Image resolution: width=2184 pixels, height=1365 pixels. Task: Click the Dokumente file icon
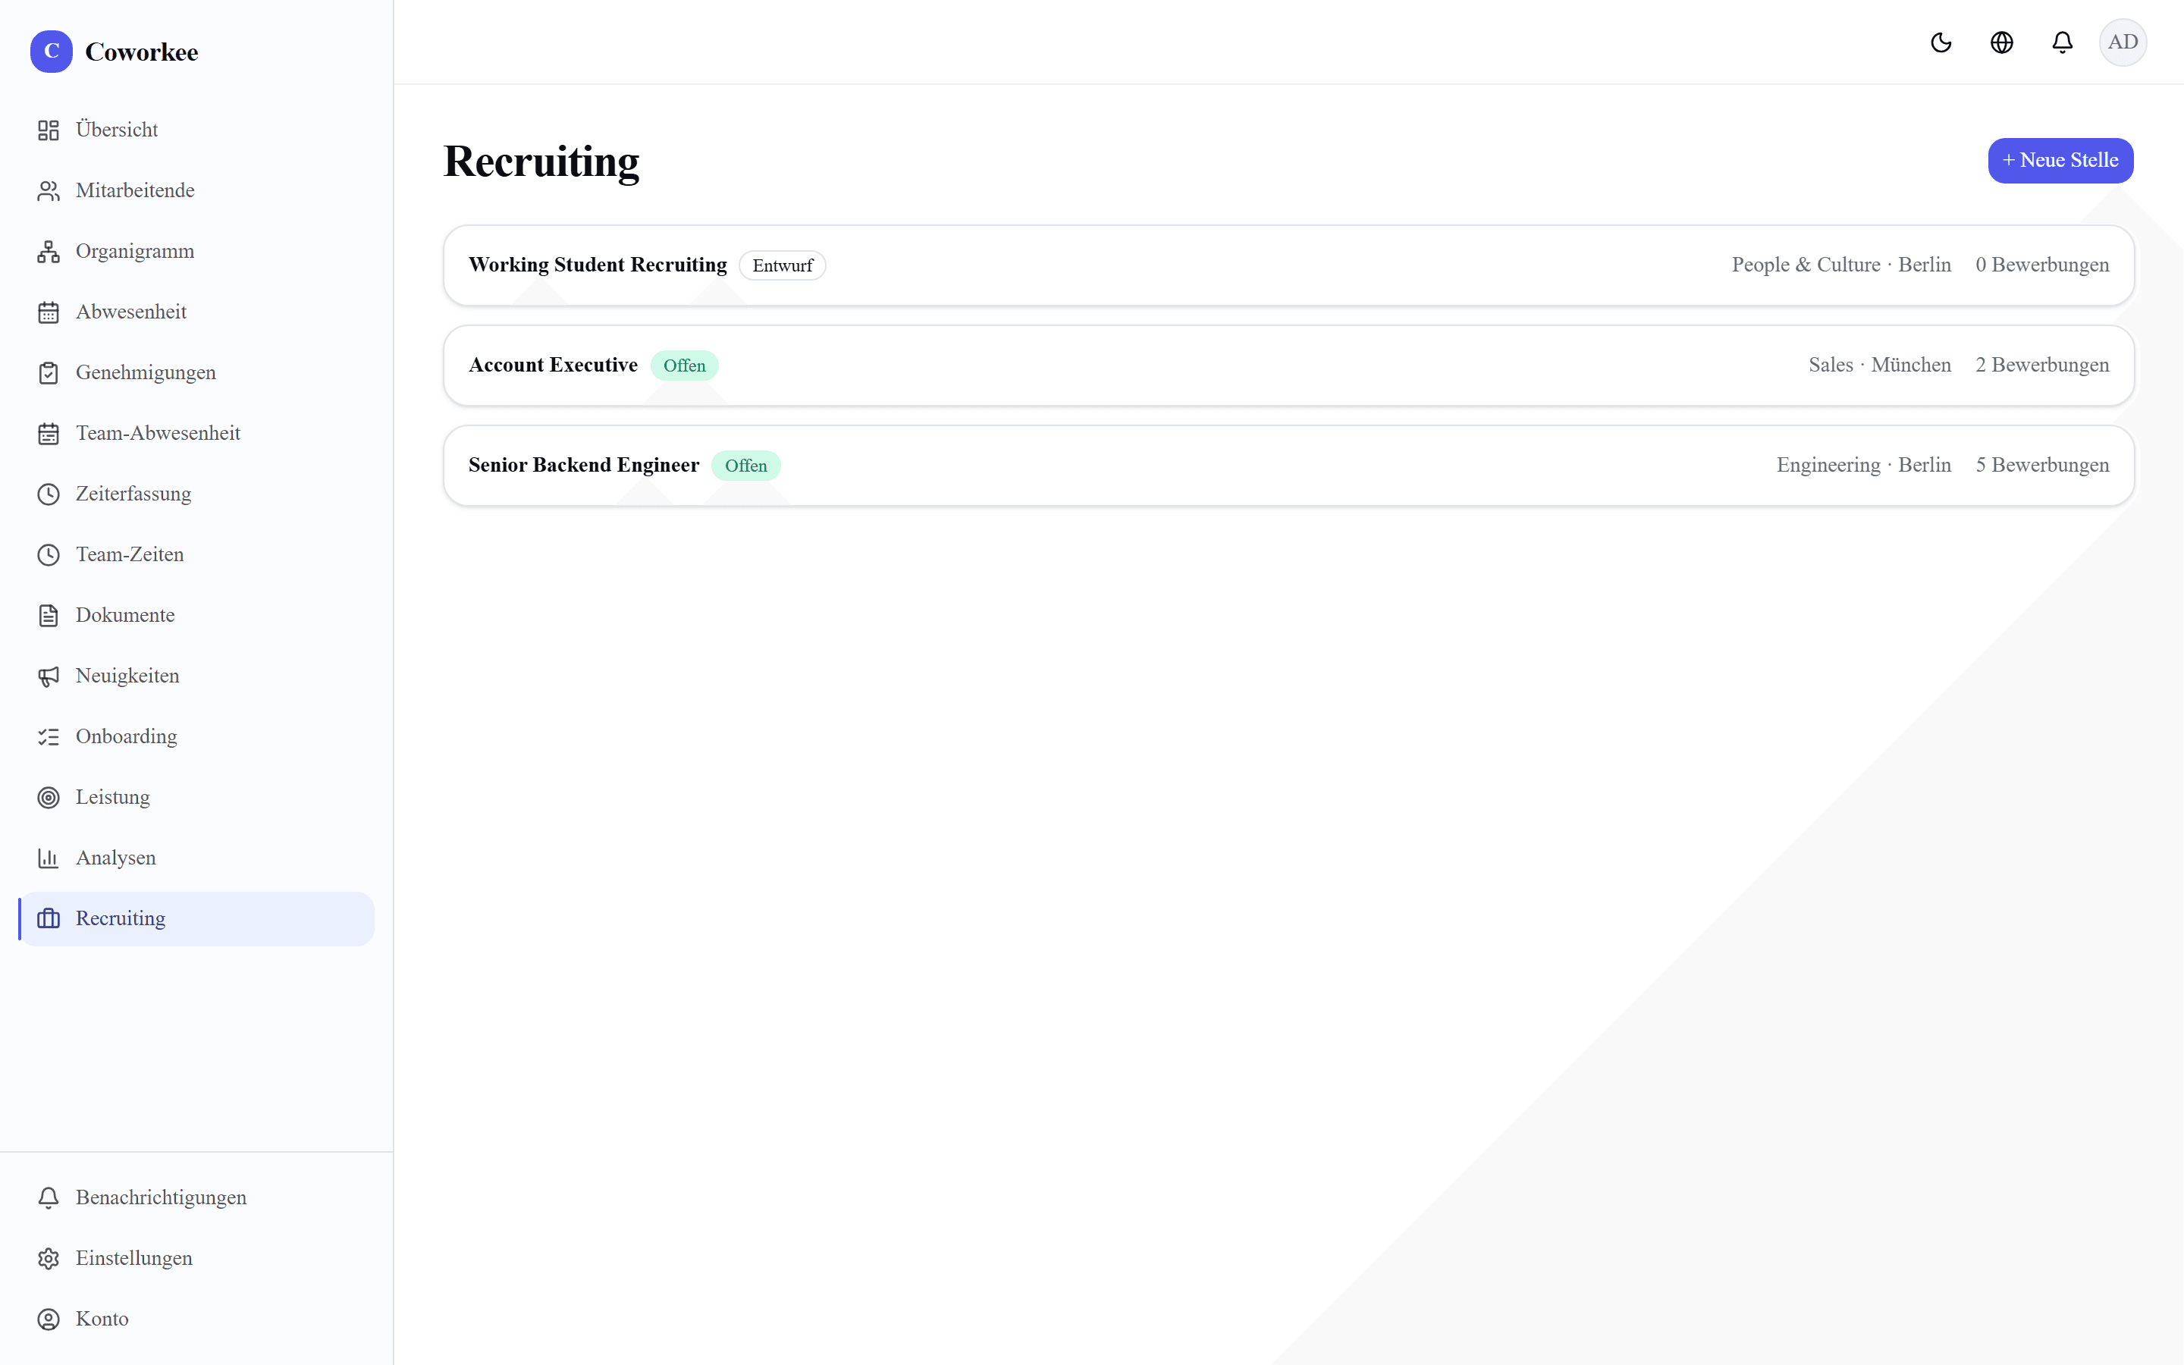tap(49, 615)
